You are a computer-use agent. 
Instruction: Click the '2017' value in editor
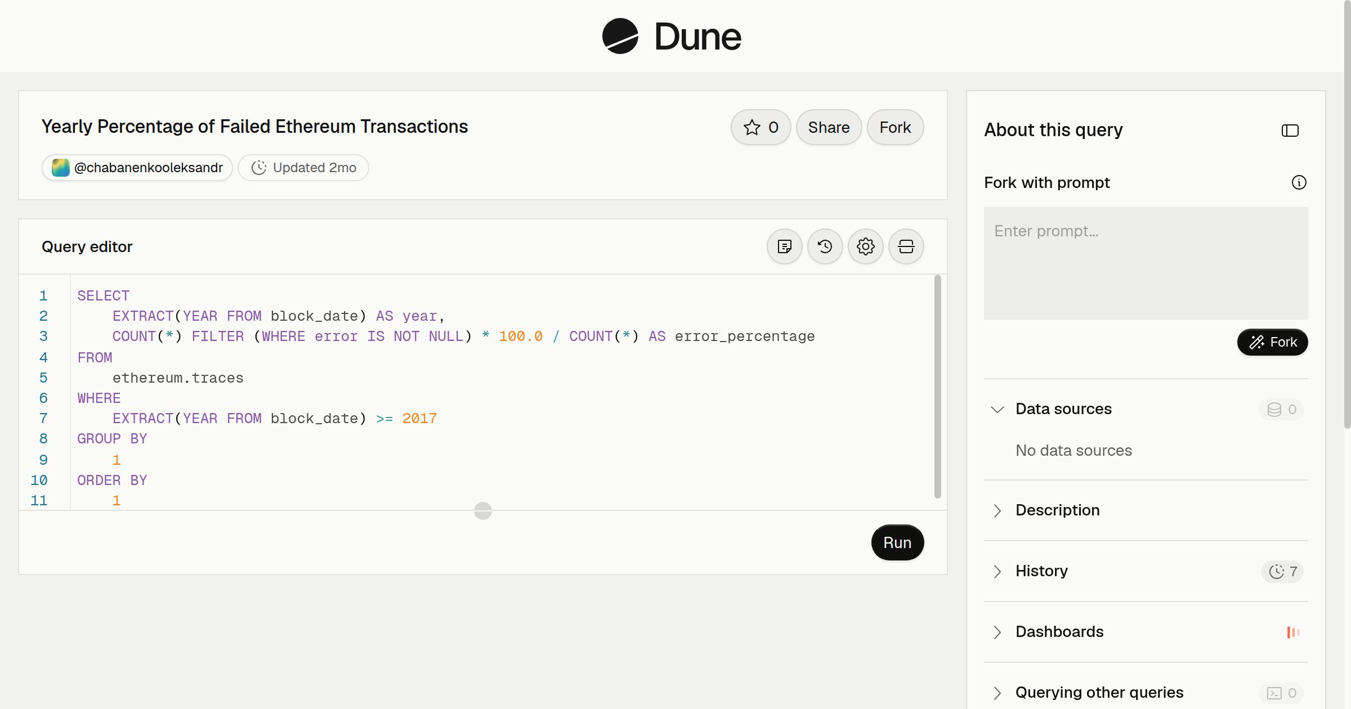(x=419, y=419)
